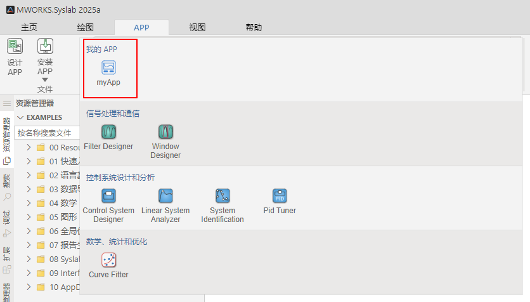Expand the 00 Resources folder node
This screenshot has height=302, width=530.
[x=29, y=147]
